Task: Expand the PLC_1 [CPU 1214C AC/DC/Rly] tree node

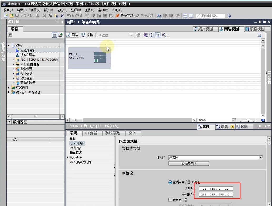Action: coord(13,60)
